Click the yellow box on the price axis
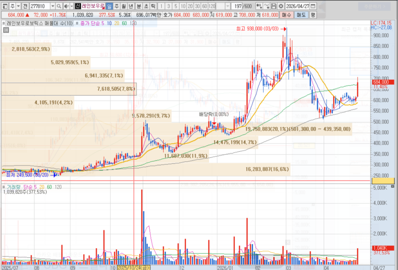Viewport: 398px width, 270px height. click(x=383, y=181)
